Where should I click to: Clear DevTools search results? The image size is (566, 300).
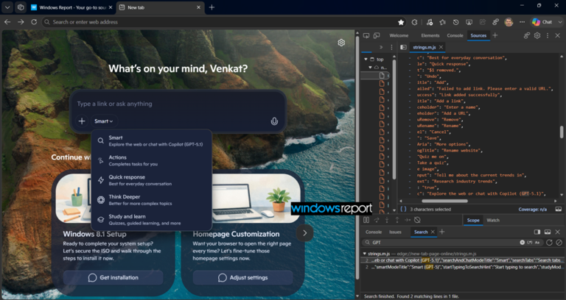[x=559, y=243]
